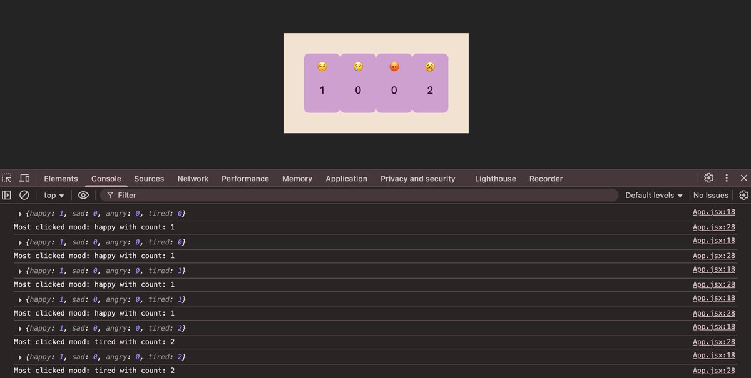Create a live expression with eye icon
Screen dimensions: 751x378
(x=83, y=195)
